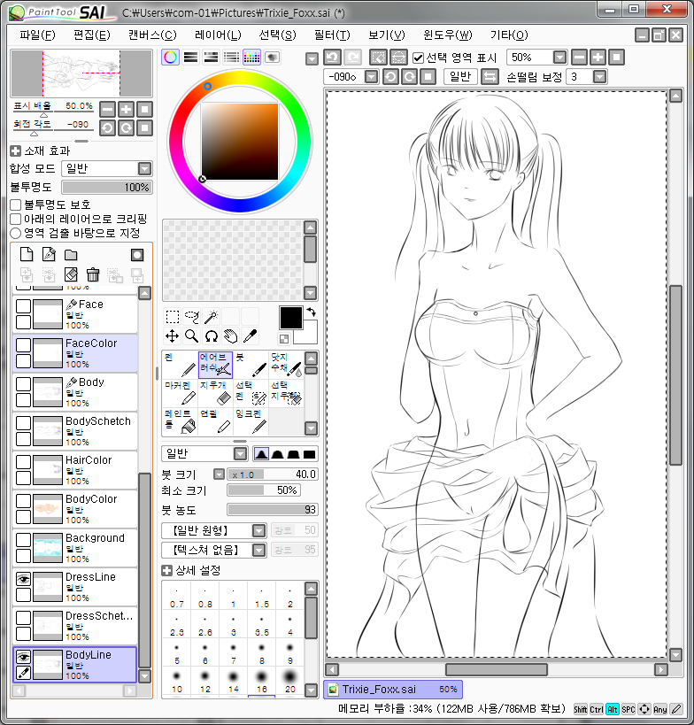The image size is (694, 725).
Task: Select the 페인트통 paint bucket tool
Action: tap(179, 420)
